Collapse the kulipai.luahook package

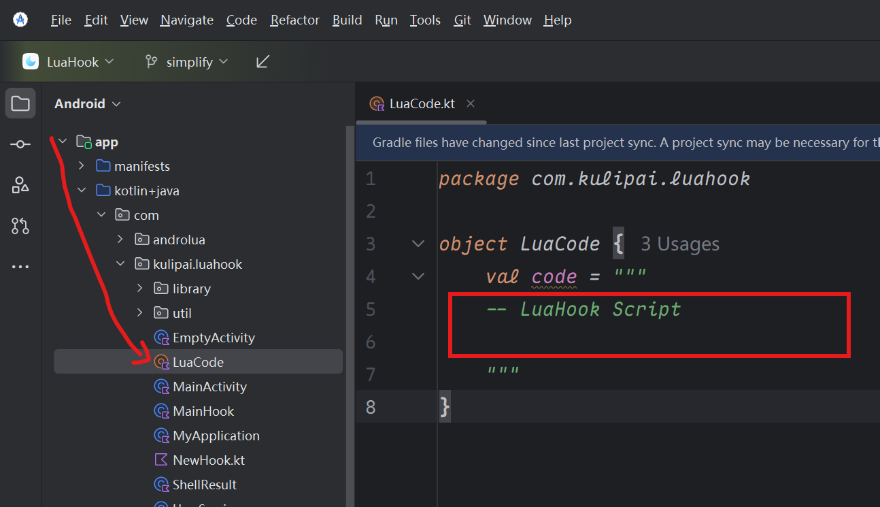[120, 264]
